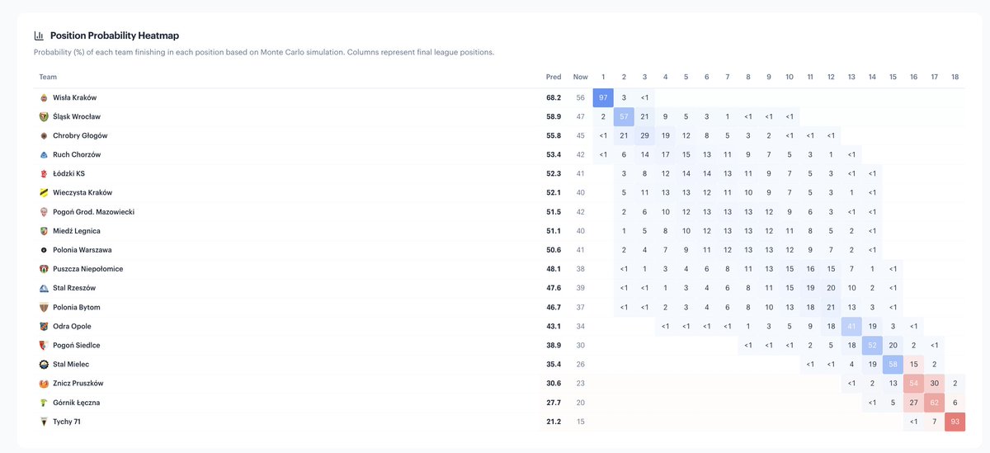Viewport: 990px width, 453px height.
Task: Select the 41 probability cell for Odra Opole
Action: (851, 326)
